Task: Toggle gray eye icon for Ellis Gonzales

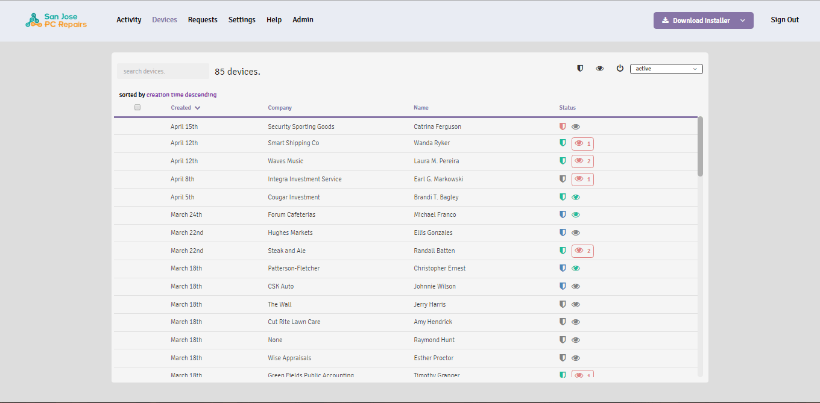Action: (576, 233)
